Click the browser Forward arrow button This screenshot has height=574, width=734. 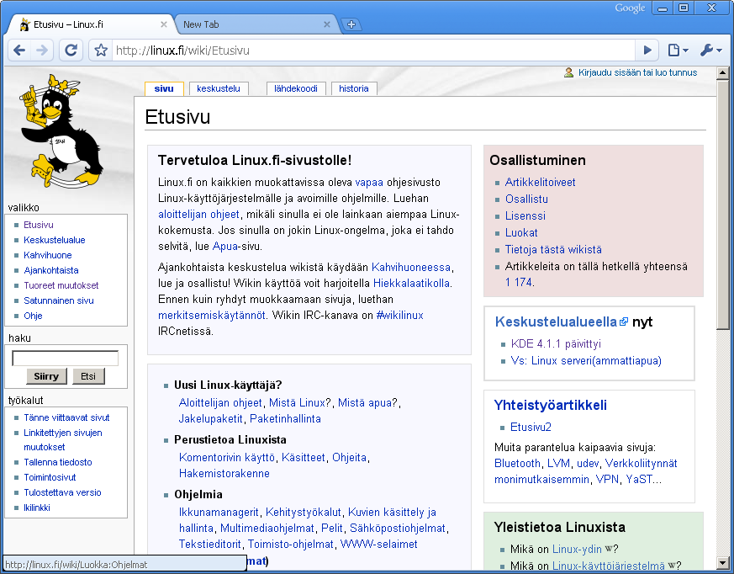[42, 50]
